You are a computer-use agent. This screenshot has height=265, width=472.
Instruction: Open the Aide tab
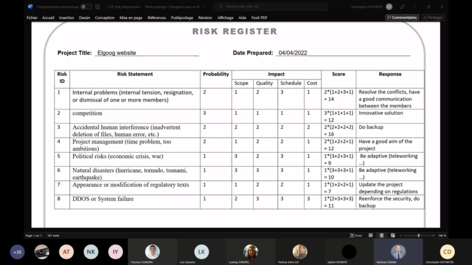click(242, 18)
